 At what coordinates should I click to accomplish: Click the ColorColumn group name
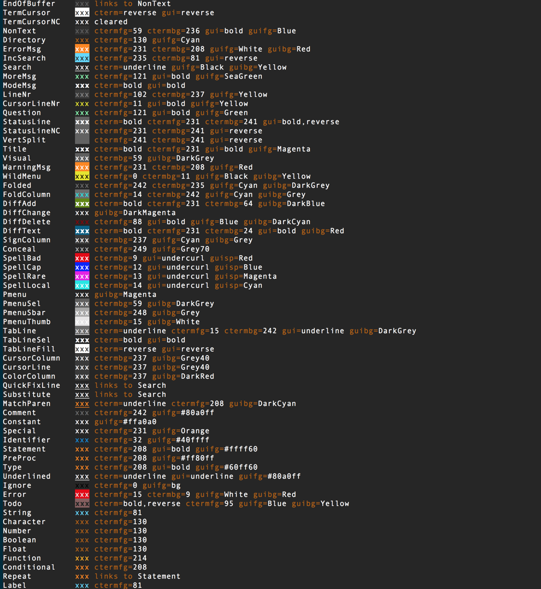(x=29, y=376)
